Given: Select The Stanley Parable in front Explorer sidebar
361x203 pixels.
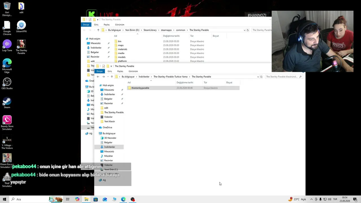Looking at the screenshot, I should (114, 112).
